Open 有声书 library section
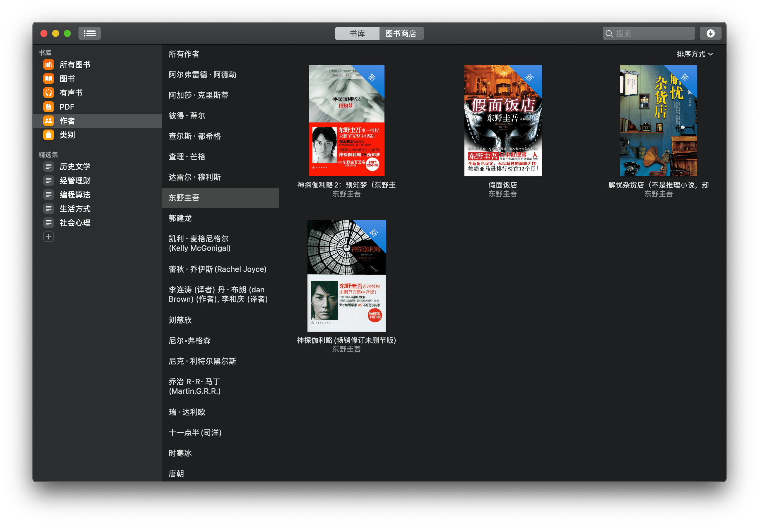The width and height of the screenshot is (759, 525). click(x=97, y=93)
